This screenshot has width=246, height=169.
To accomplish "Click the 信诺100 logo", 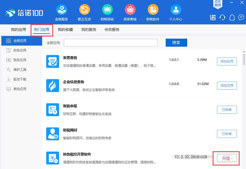I will (x=24, y=13).
